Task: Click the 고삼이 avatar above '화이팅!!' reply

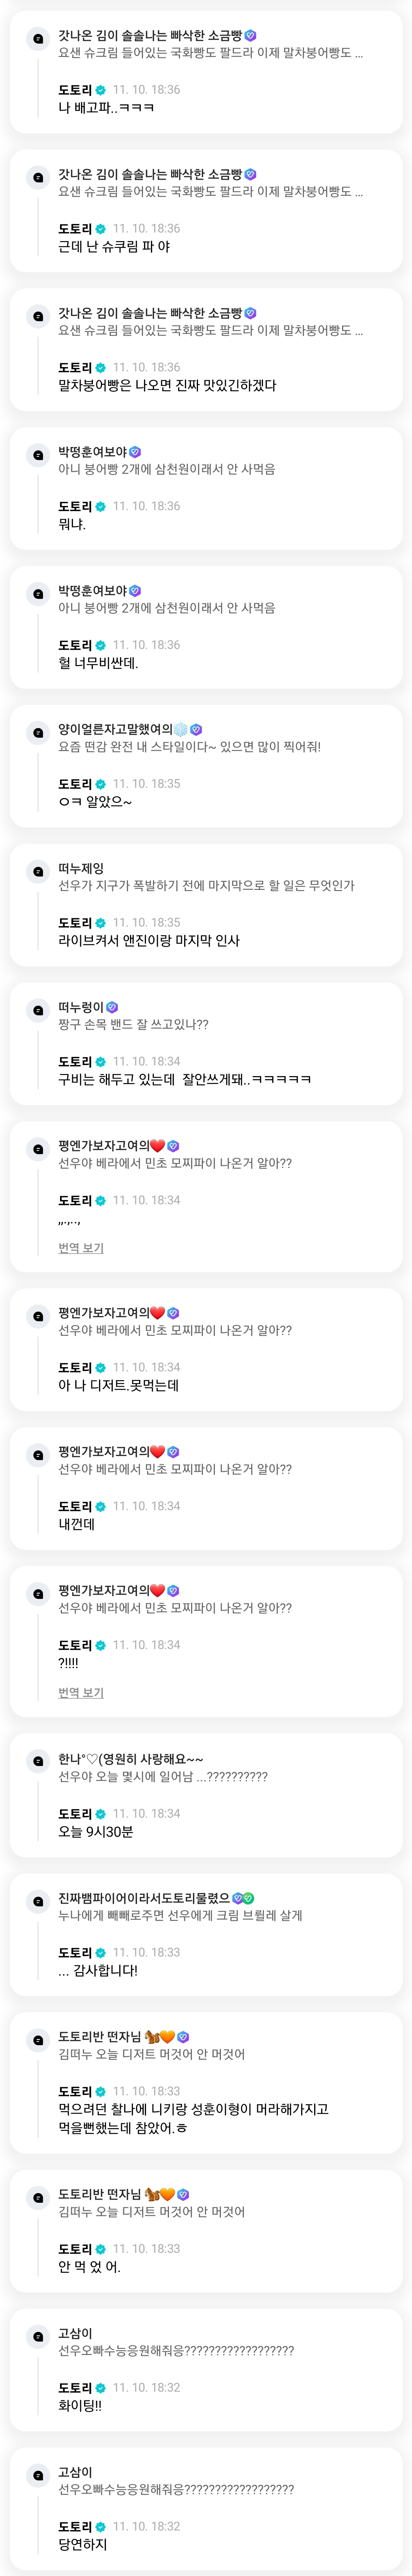Action: pos(38,2336)
